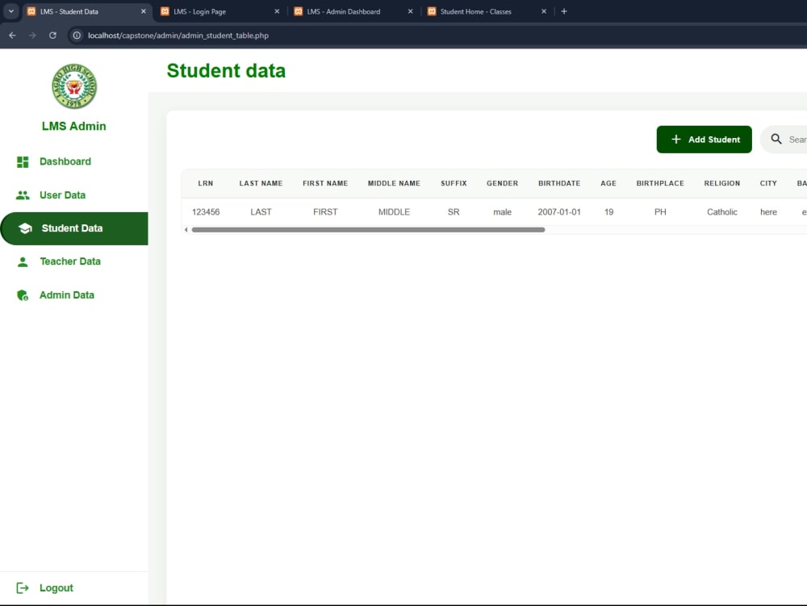Click the Logout arrow icon
The image size is (807, 606).
click(x=23, y=588)
